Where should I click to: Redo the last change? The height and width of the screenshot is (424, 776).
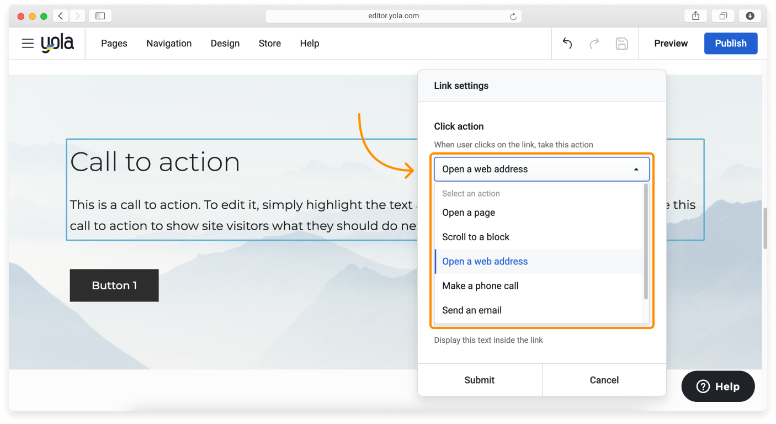pos(594,43)
